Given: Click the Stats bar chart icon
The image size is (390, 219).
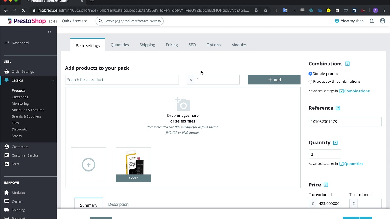Looking at the screenshot, I should pos(7,164).
